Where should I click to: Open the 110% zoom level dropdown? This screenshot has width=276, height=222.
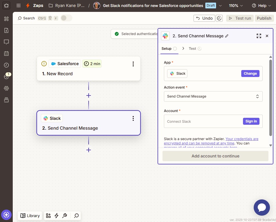236,5
